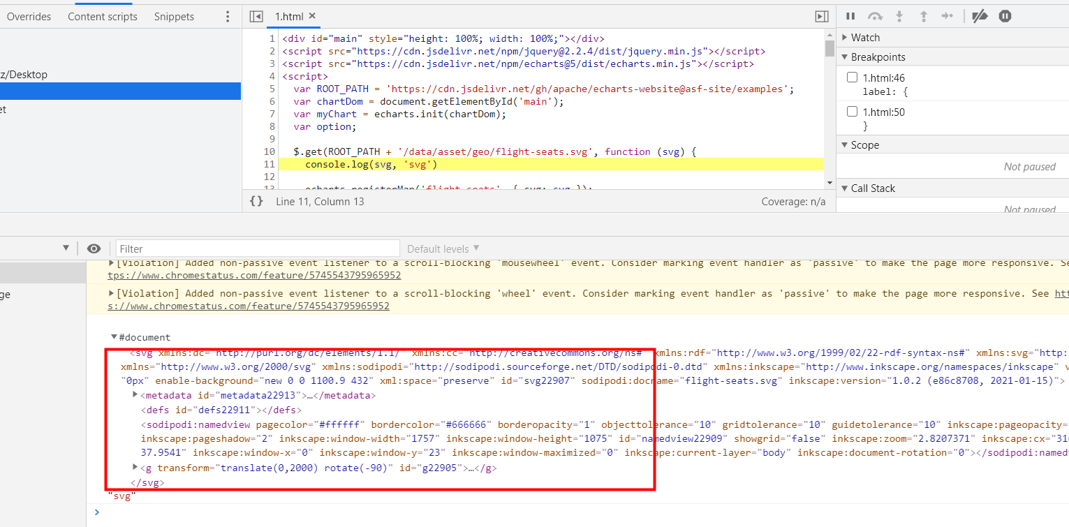Focus the console Filter input
Viewport: 1069px width, 527px height.
pyautogui.click(x=258, y=248)
